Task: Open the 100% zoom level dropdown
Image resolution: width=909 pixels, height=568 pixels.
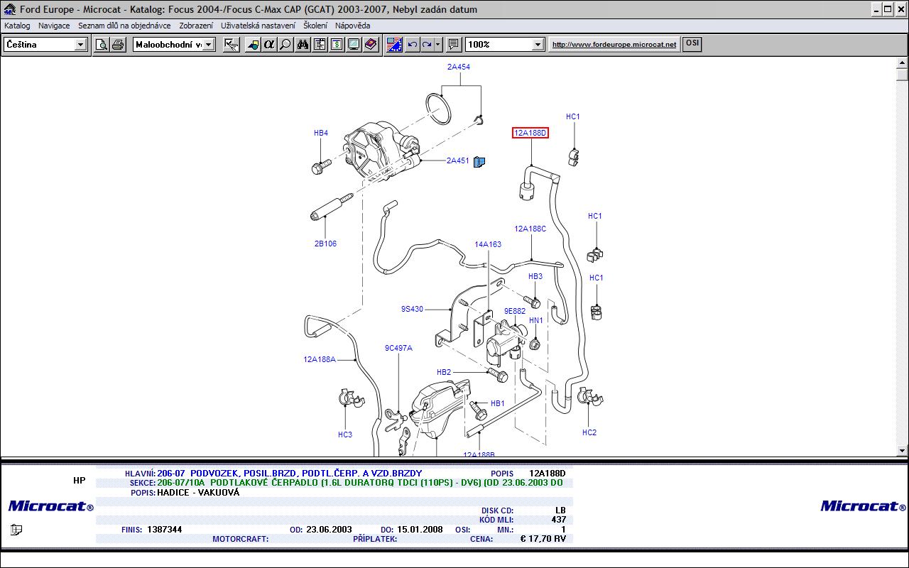Action: point(538,45)
